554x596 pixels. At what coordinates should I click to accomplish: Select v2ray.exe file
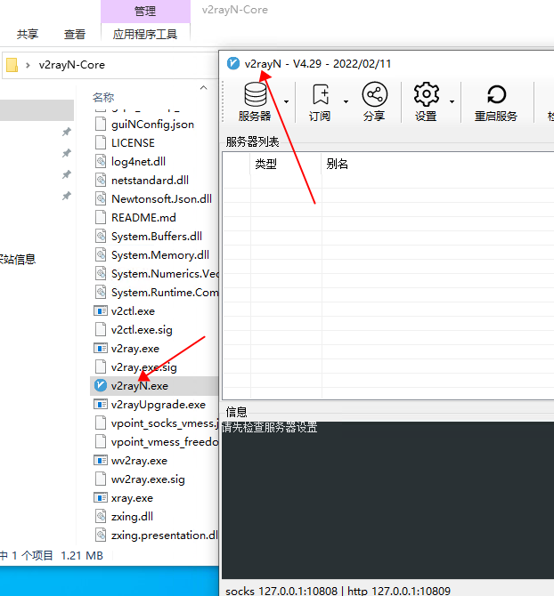[135, 348]
